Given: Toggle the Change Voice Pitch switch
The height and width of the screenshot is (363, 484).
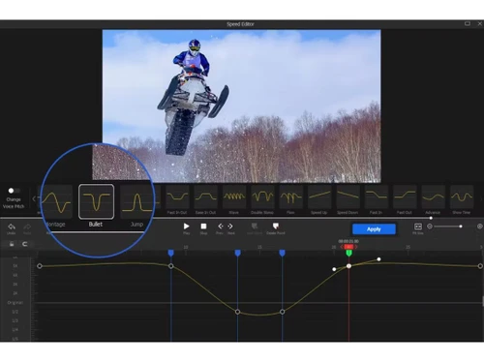Looking at the screenshot, I should coord(14,191).
